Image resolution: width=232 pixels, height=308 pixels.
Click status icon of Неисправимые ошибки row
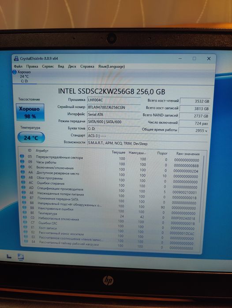24,207
